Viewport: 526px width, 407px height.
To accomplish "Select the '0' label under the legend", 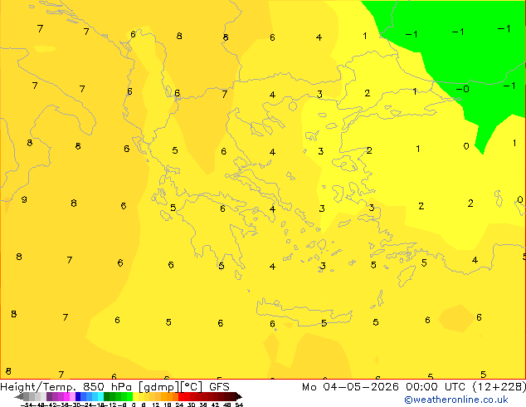I will point(134,405).
